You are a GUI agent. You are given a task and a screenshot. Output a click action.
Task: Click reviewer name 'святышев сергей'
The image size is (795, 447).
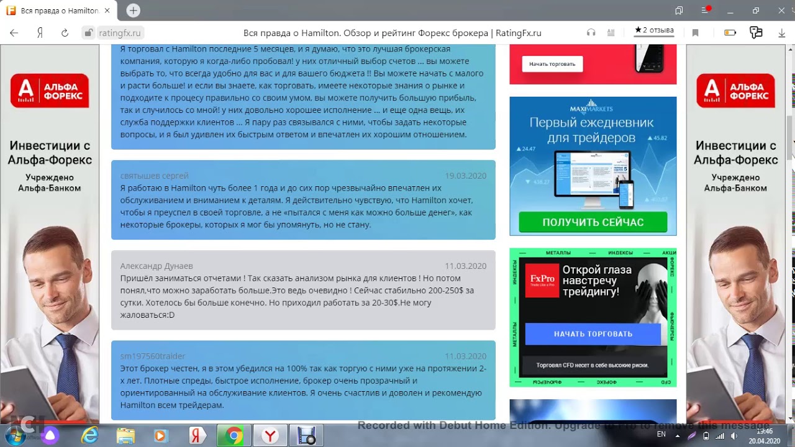[x=154, y=176]
